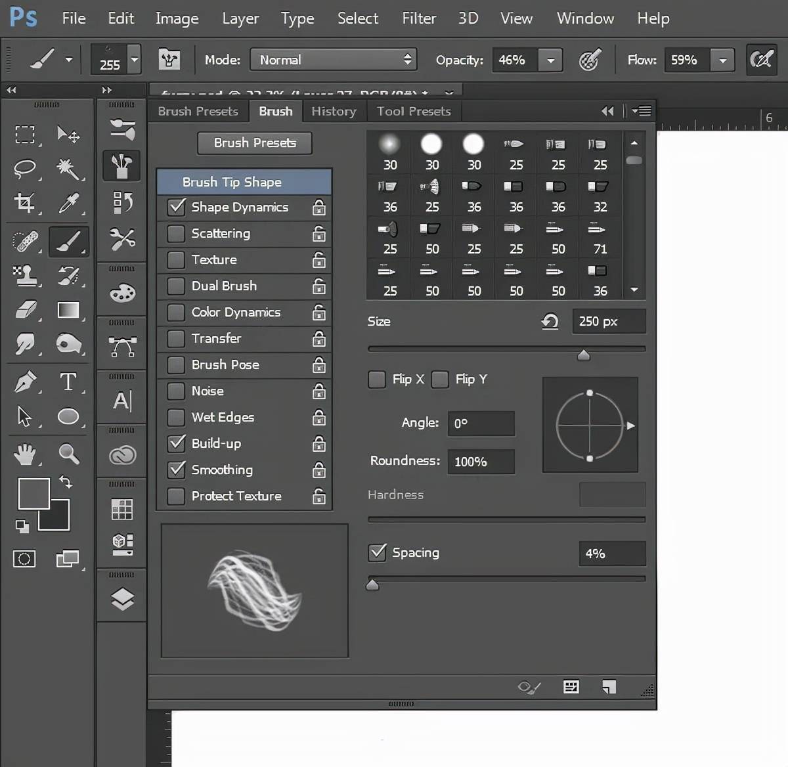Expand the Opacity slider dropdown
The image size is (788, 767).
(550, 60)
